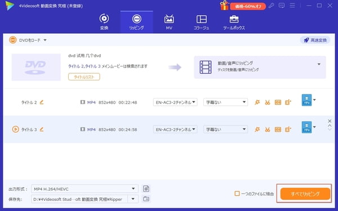Open the orange framed icon right of scissors for タイトル 2
The image size is (338, 211).
pyautogui.click(x=278, y=102)
